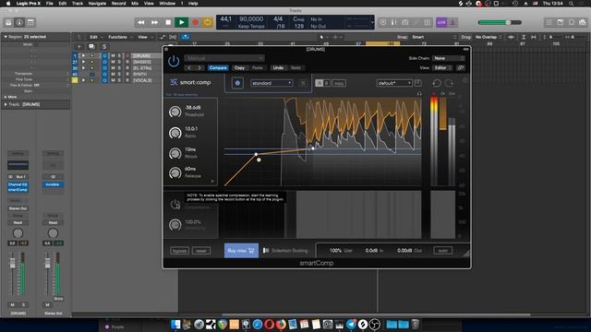Open List Editors button at top right
Viewport: 591px width, 332px height.
pos(549,22)
